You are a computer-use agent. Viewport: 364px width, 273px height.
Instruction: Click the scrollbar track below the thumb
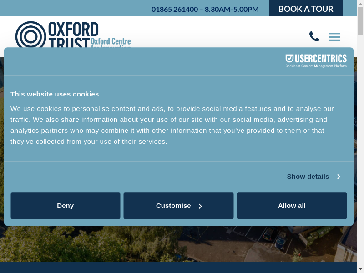(x=360, y=159)
